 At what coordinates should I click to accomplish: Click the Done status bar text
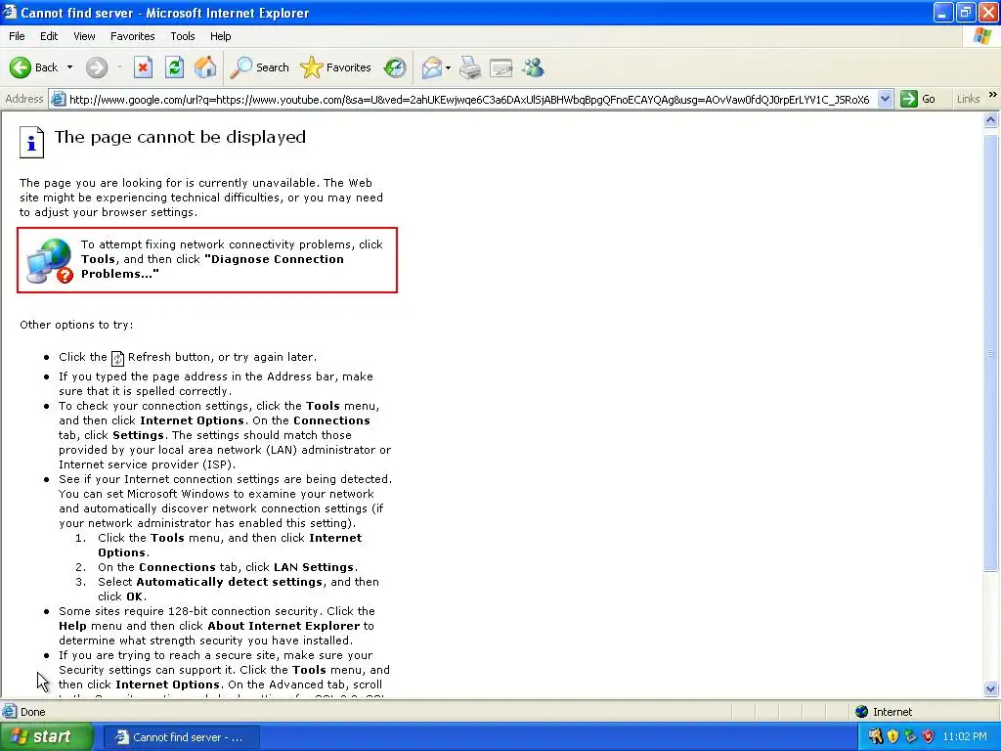click(x=32, y=712)
